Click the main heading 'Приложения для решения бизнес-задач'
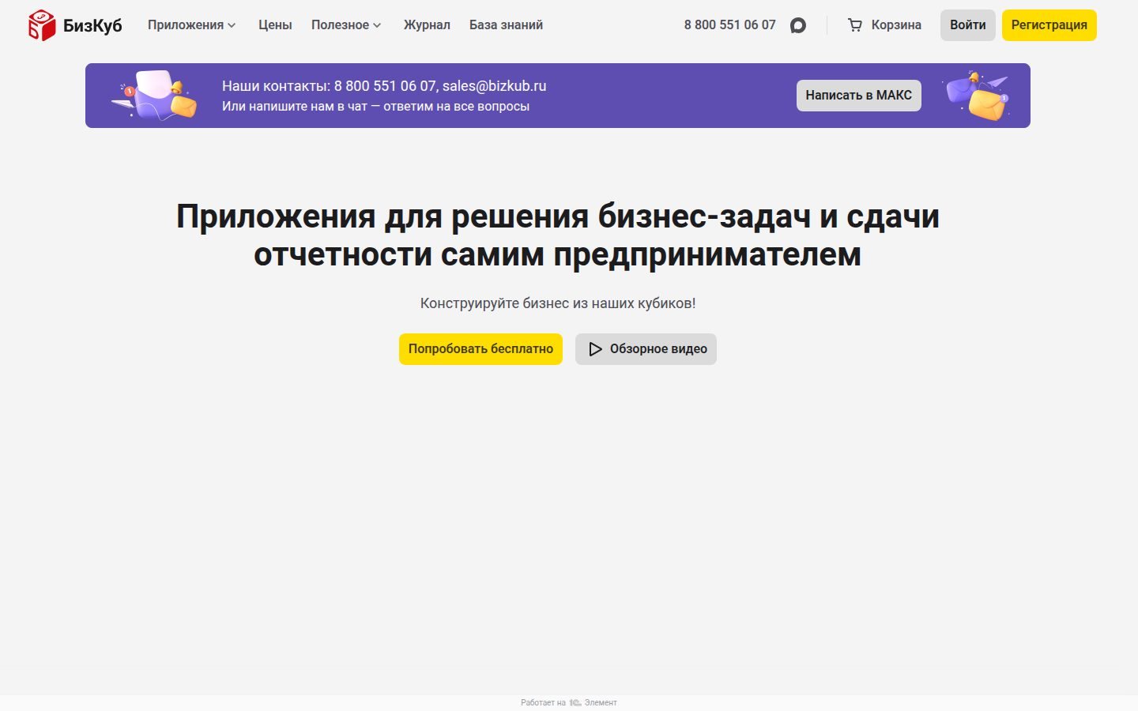Screen dimensions: 1138x711 (x=558, y=235)
